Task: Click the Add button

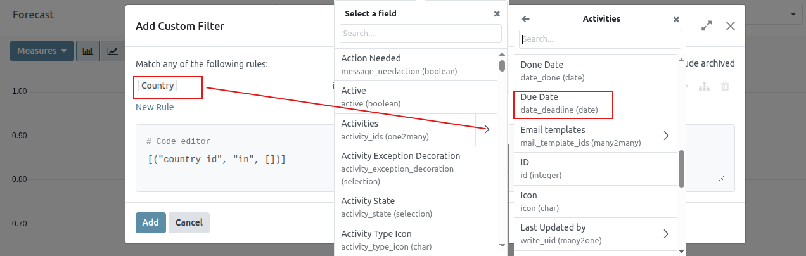Action: pos(150,222)
